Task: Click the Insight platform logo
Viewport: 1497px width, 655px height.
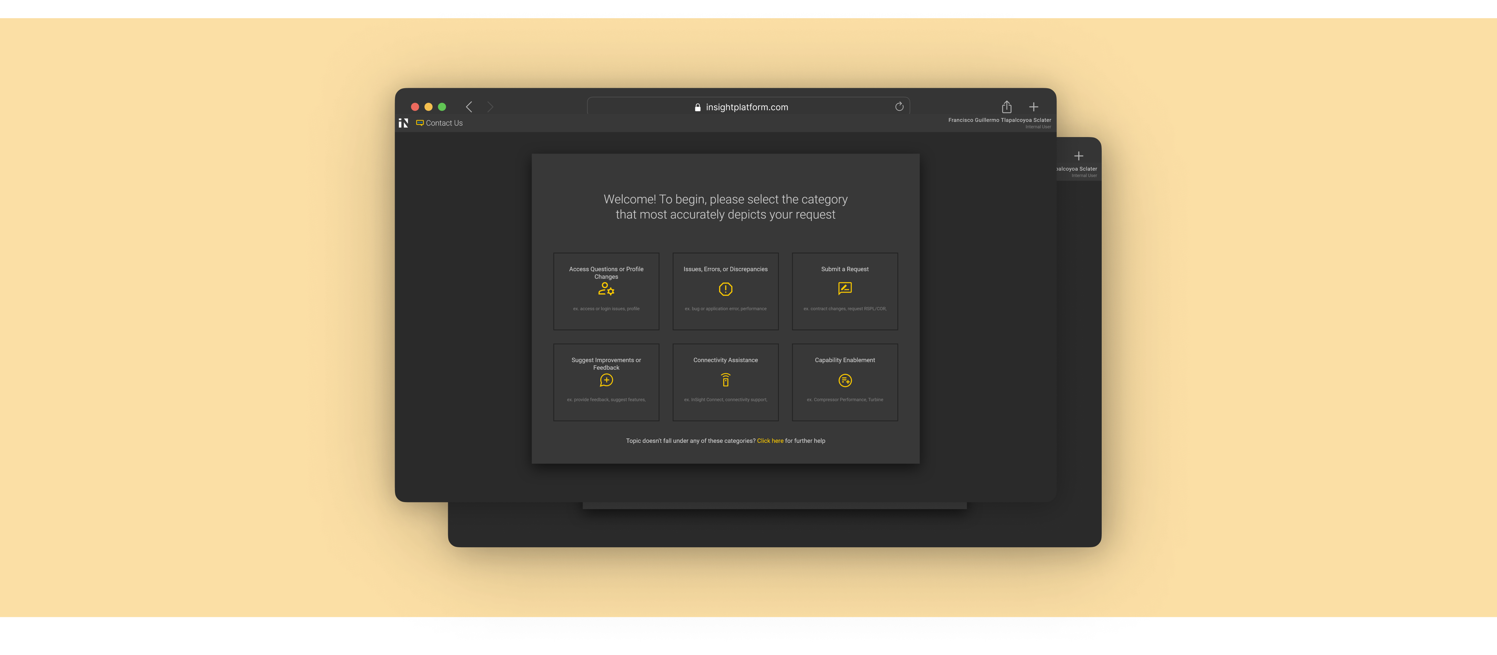Action: [x=403, y=123]
